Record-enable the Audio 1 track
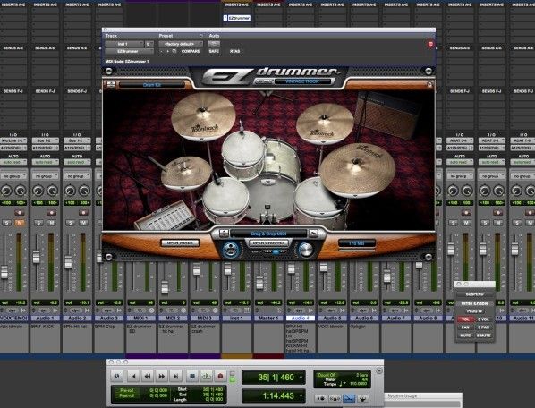The image size is (535, 408). tap(52, 213)
